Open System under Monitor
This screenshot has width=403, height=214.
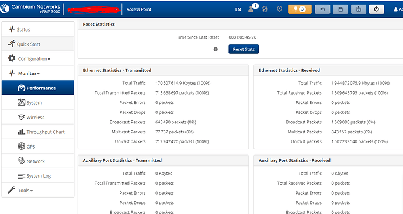pyautogui.click(x=38, y=103)
